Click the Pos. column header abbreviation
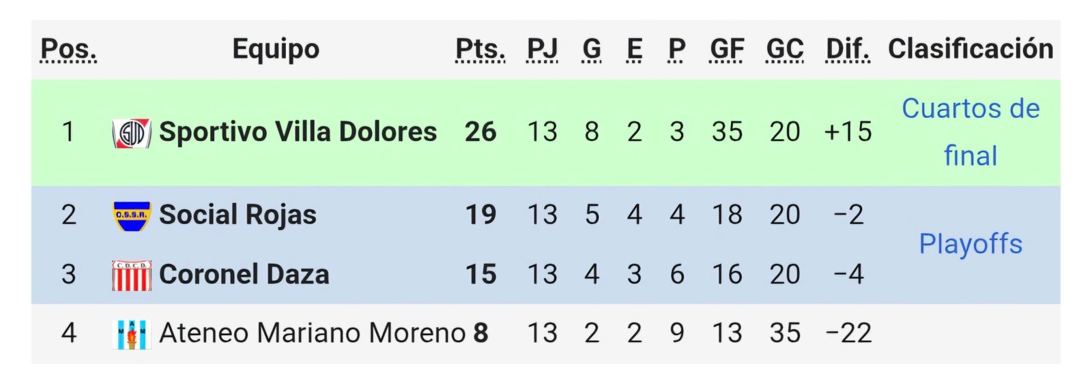Screen dimensions: 1092x381 (69, 49)
